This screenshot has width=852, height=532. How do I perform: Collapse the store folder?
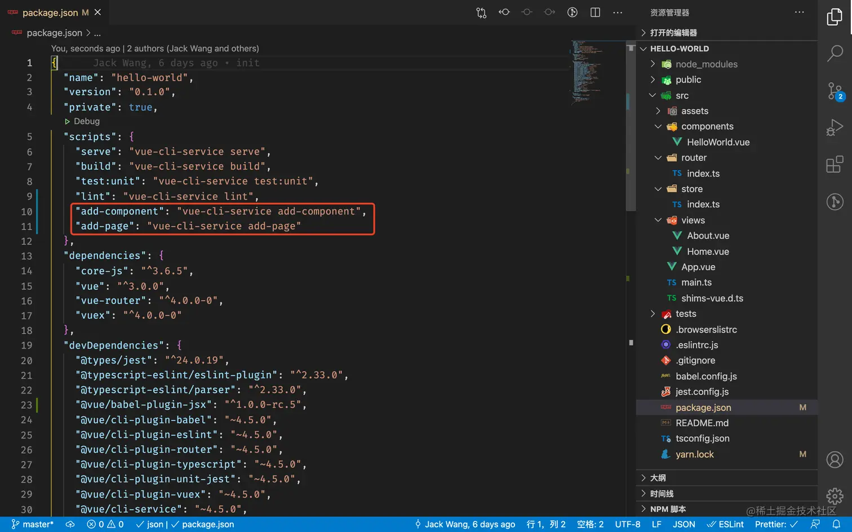pos(727,189)
